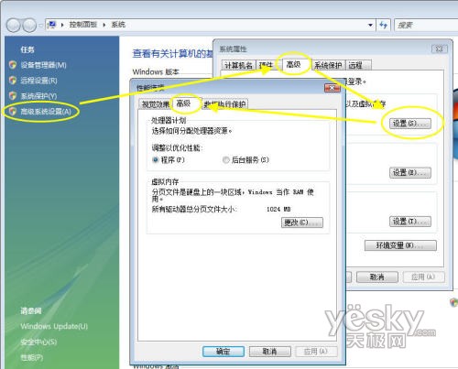This screenshot has height=369, width=458.
Task: Click the Forward navigation arrow button
Action: click(29, 25)
